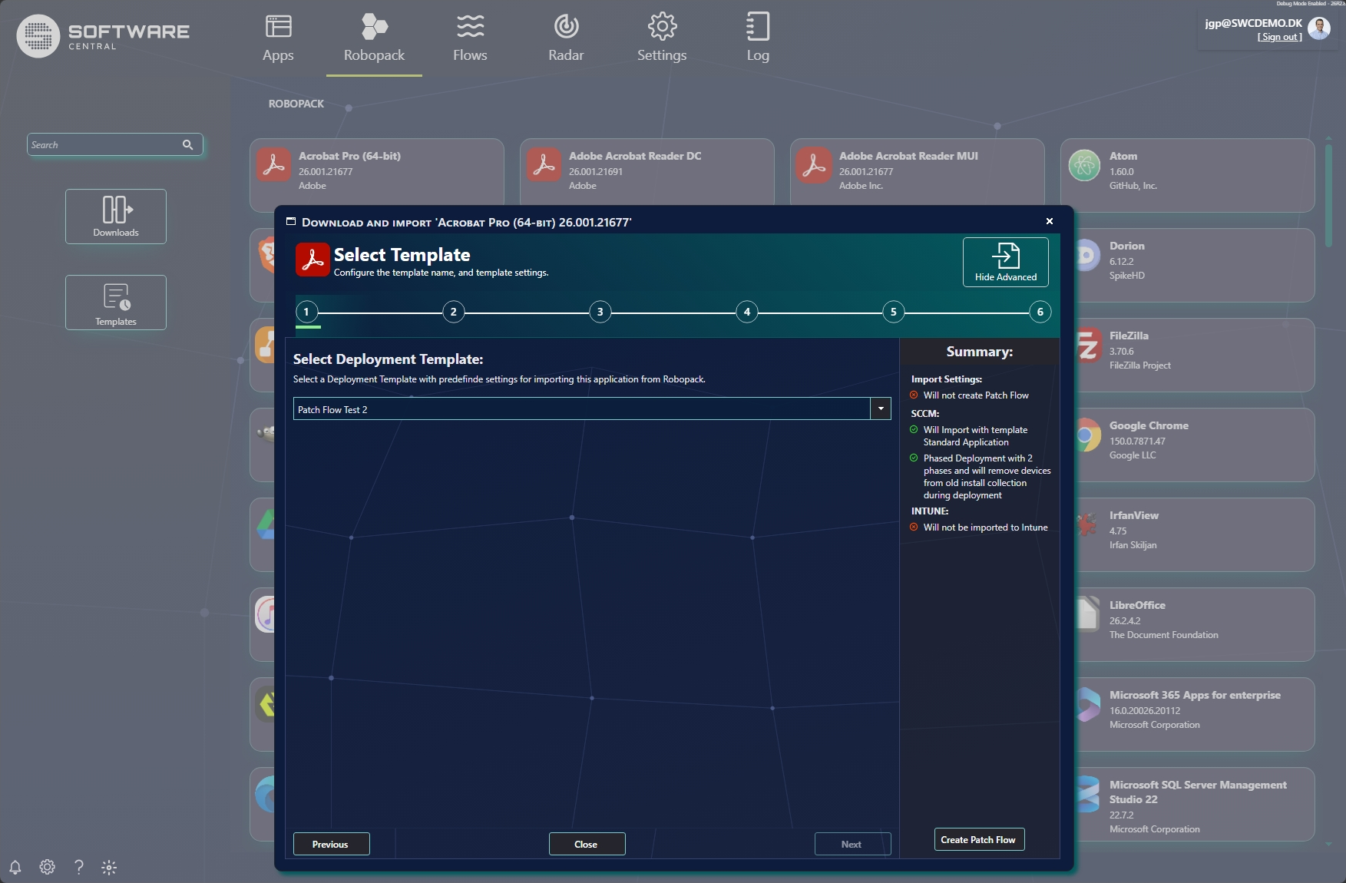
Task: Expand the deployment template dropdown arrow
Action: coord(881,408)
